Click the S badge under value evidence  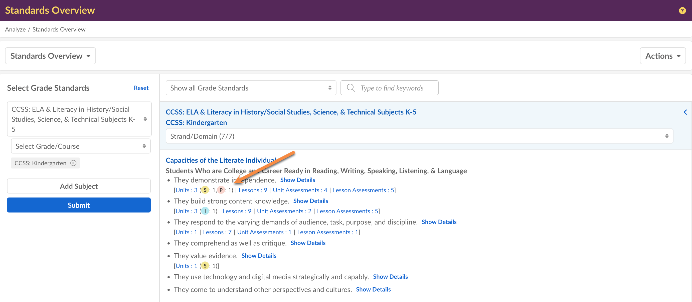click(x=205, y=266)
